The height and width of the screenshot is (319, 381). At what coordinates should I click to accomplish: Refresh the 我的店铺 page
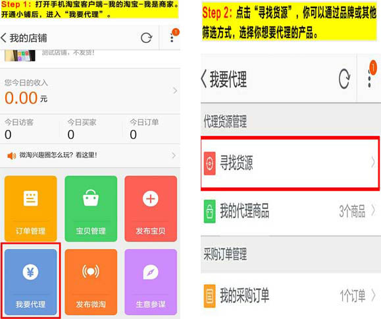pos(147,38)
